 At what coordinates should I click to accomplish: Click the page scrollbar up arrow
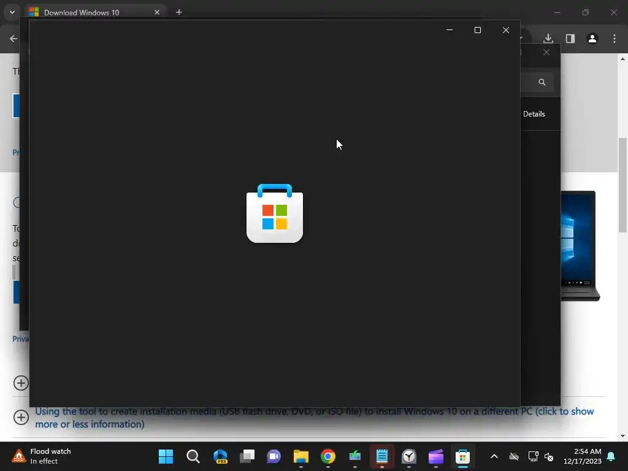tap(622, 59)
